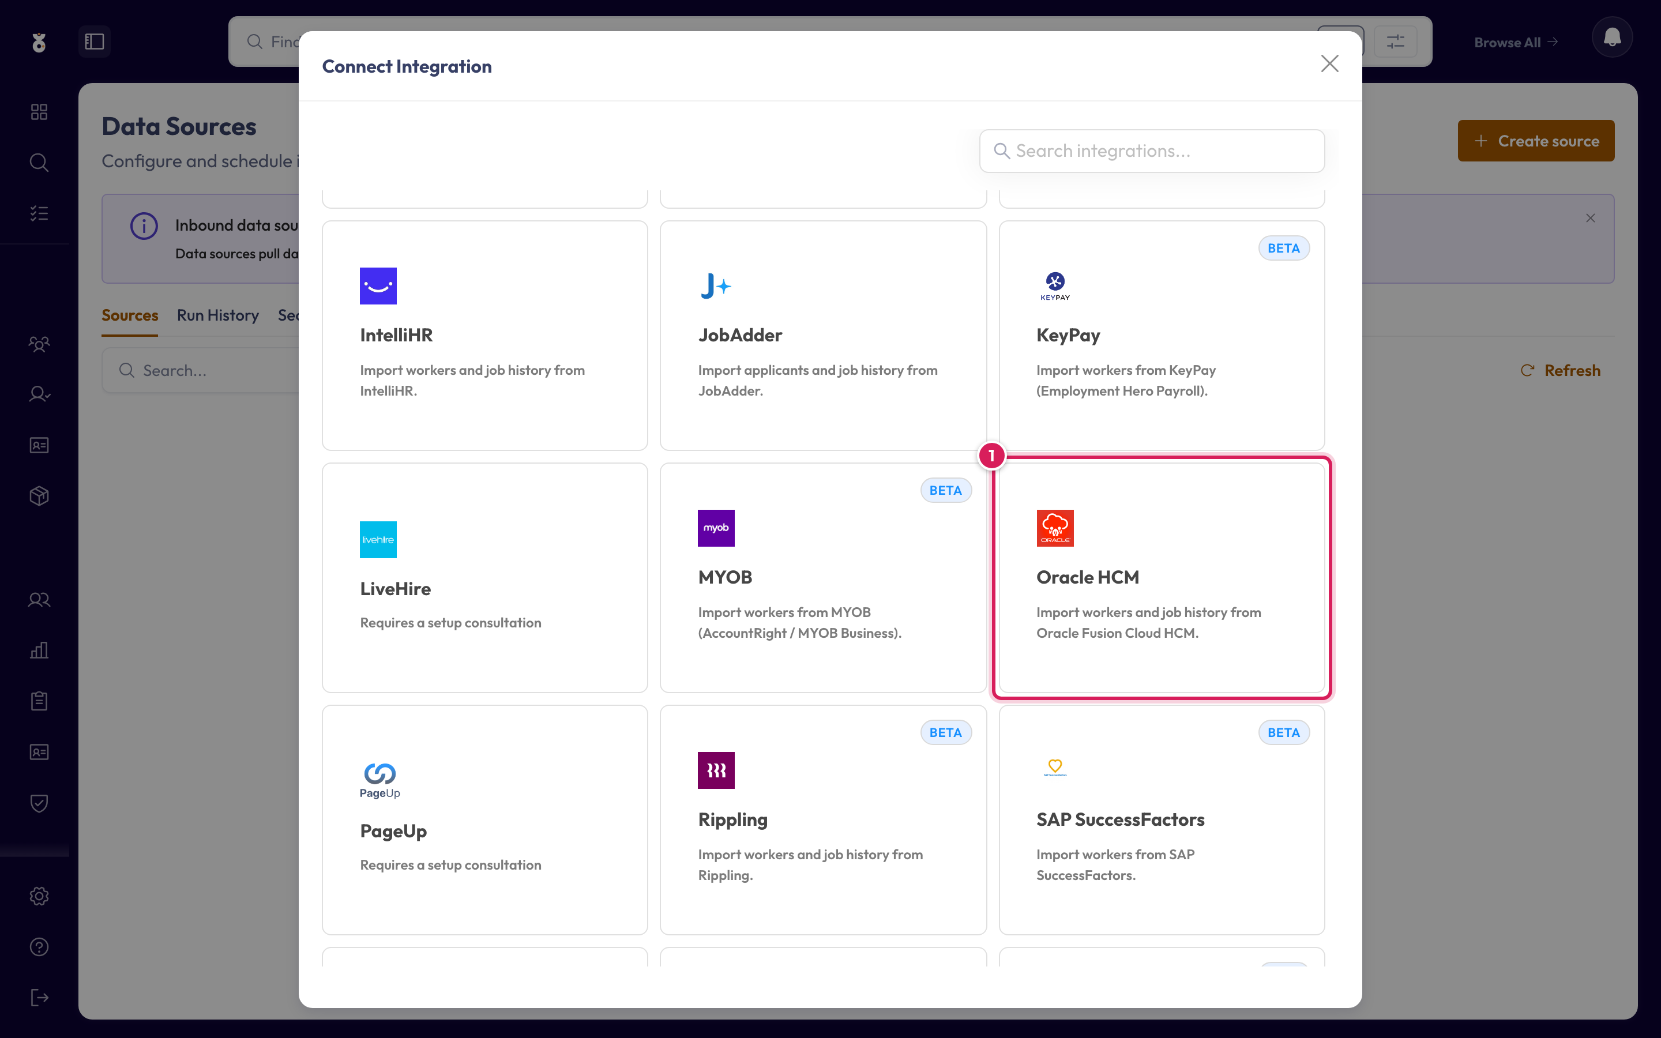Open the checklist tasks icon in sidebar
The height and width of the screenshot is (1038, 1661).
pos(39,213)
